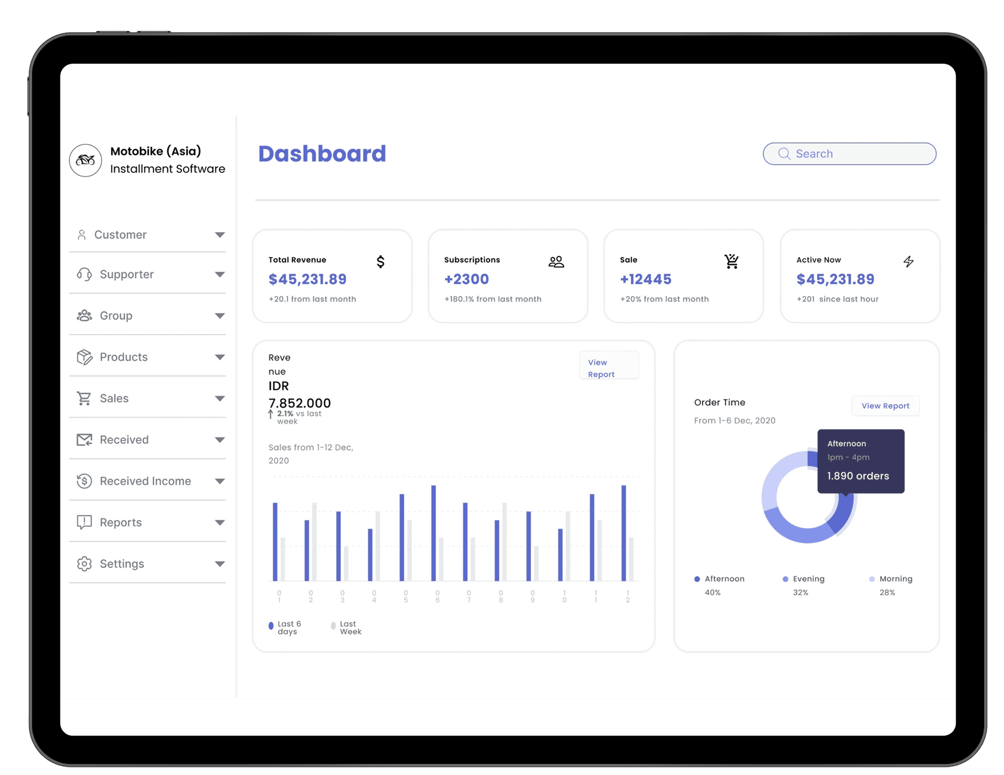The height and width of the screenshot is (775, 1004).
Task: Click the Last Week legend dot
Action: click(333, 626)
